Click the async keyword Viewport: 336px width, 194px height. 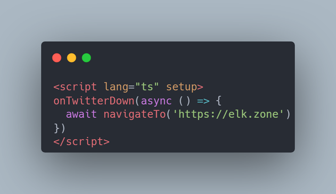(x=157, y=101)
